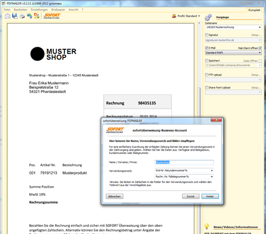Screen dimensions: 266x234
Task: Enable the Share Point Upload checkbox
Action: click(x=207, y=88)
